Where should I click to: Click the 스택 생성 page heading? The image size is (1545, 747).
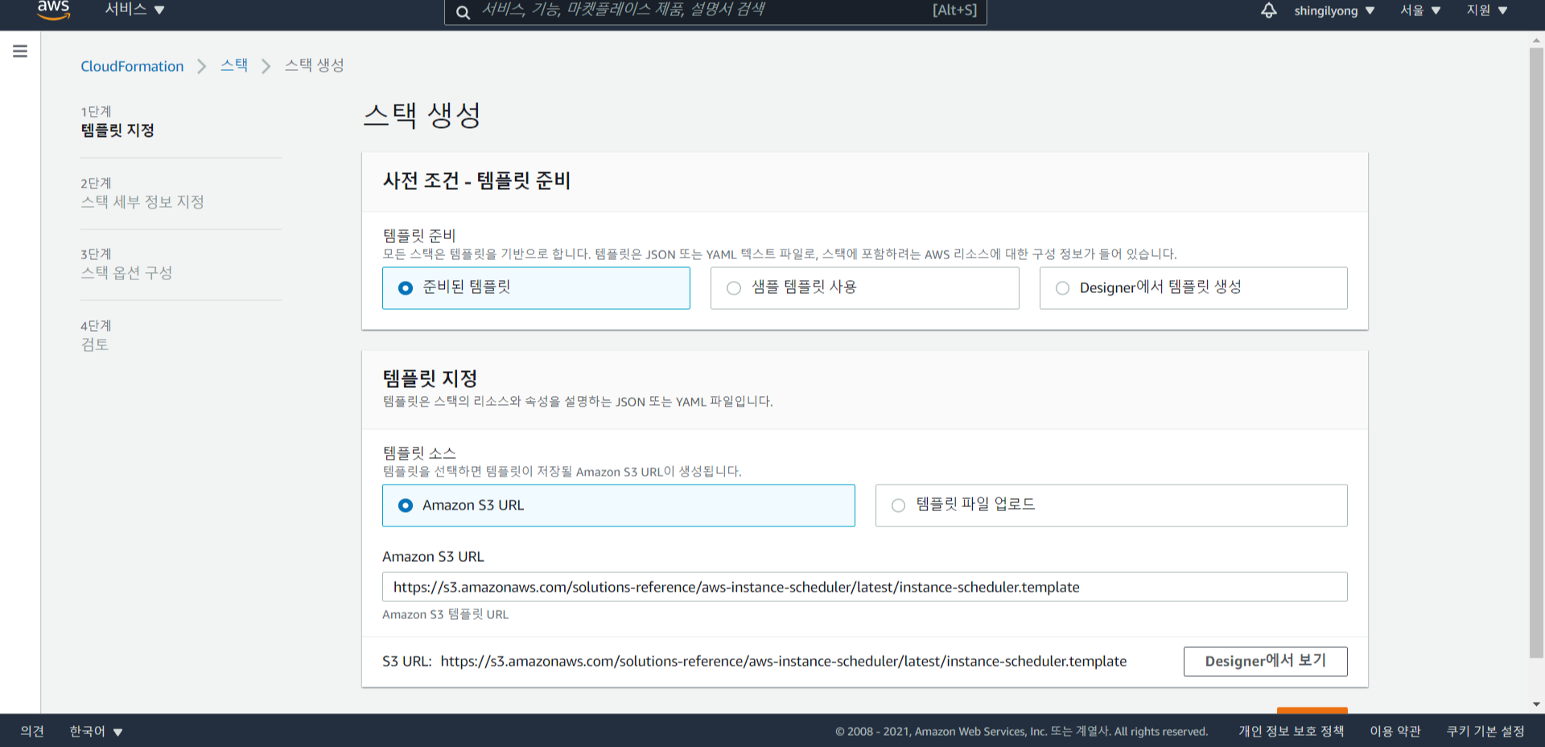click(422, 115)
